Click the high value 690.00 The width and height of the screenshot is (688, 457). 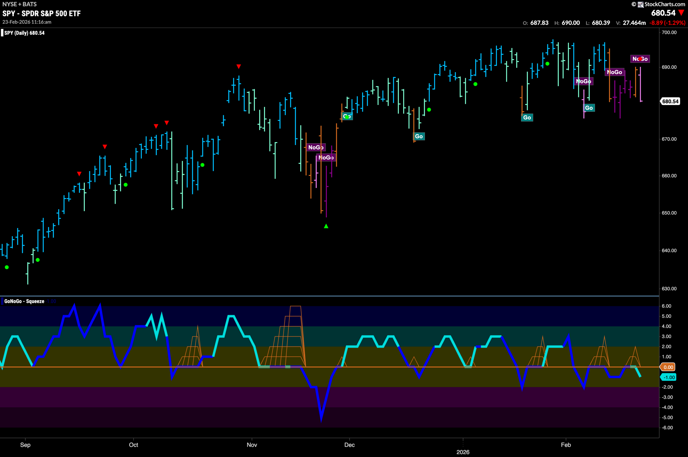click(571, 23)
